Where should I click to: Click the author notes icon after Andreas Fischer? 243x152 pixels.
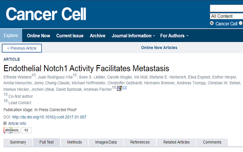point(119,88)
